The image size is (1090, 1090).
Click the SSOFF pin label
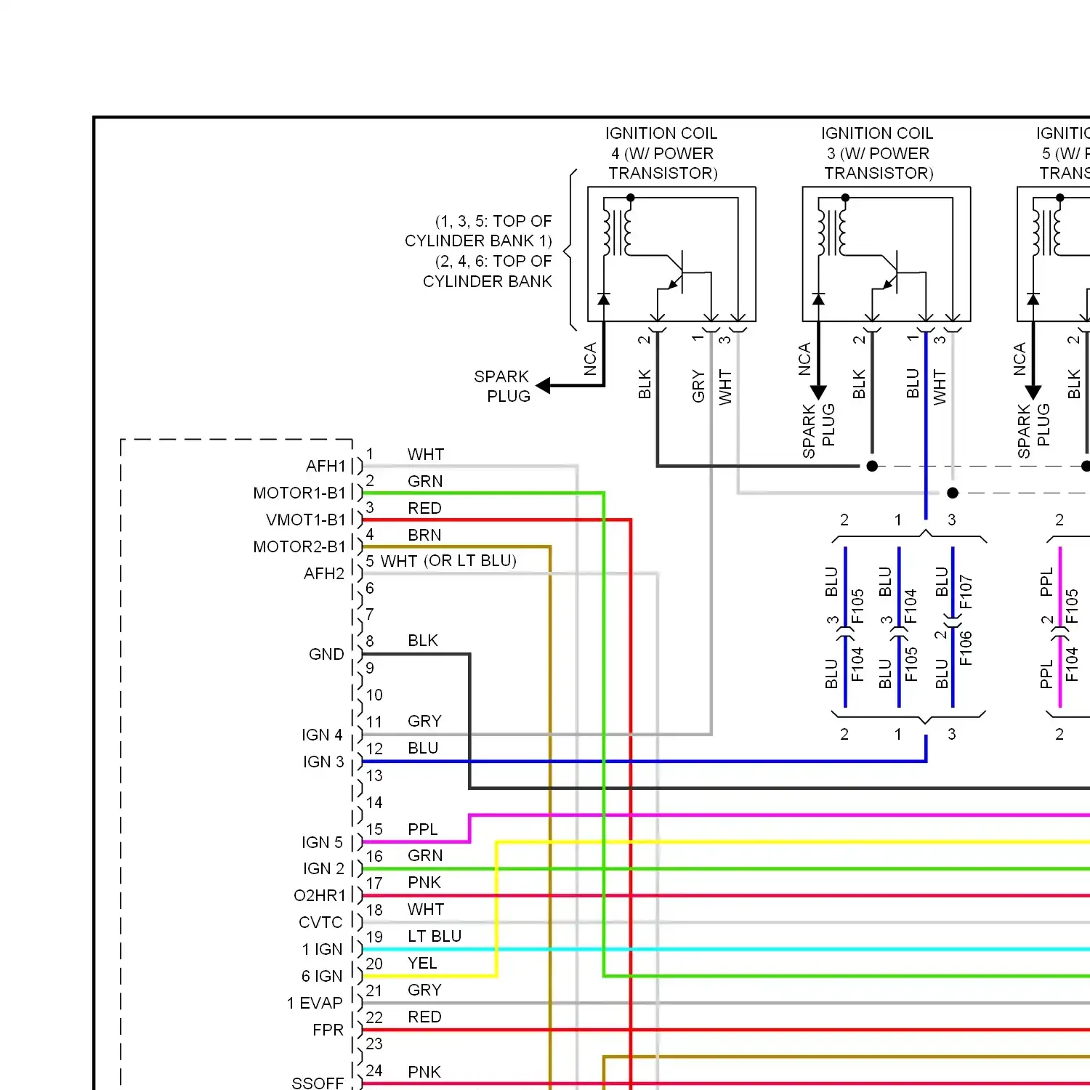click(x=318, y=1083)
